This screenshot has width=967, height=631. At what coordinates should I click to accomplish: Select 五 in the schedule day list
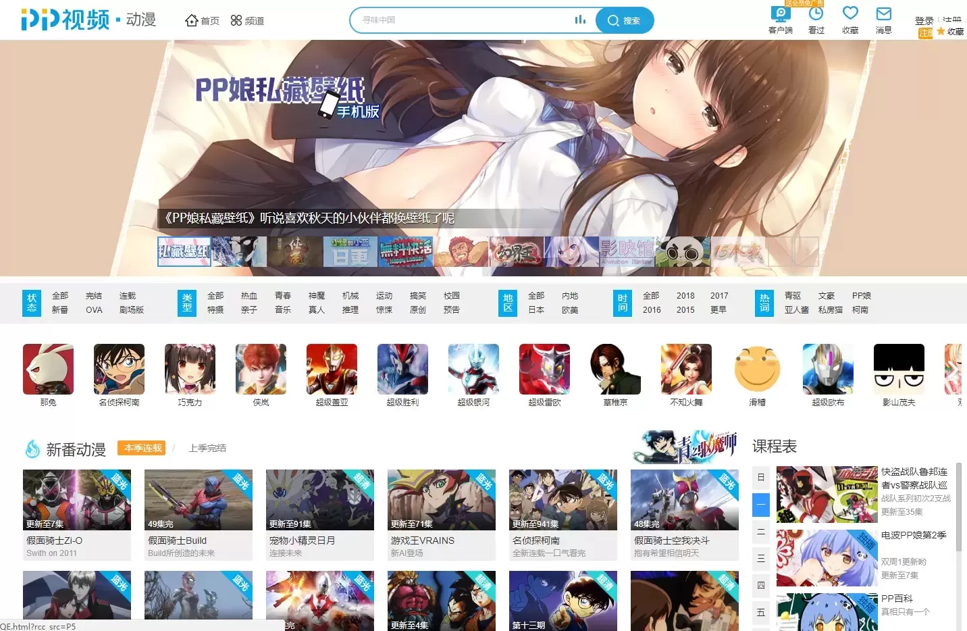(761, 613)
